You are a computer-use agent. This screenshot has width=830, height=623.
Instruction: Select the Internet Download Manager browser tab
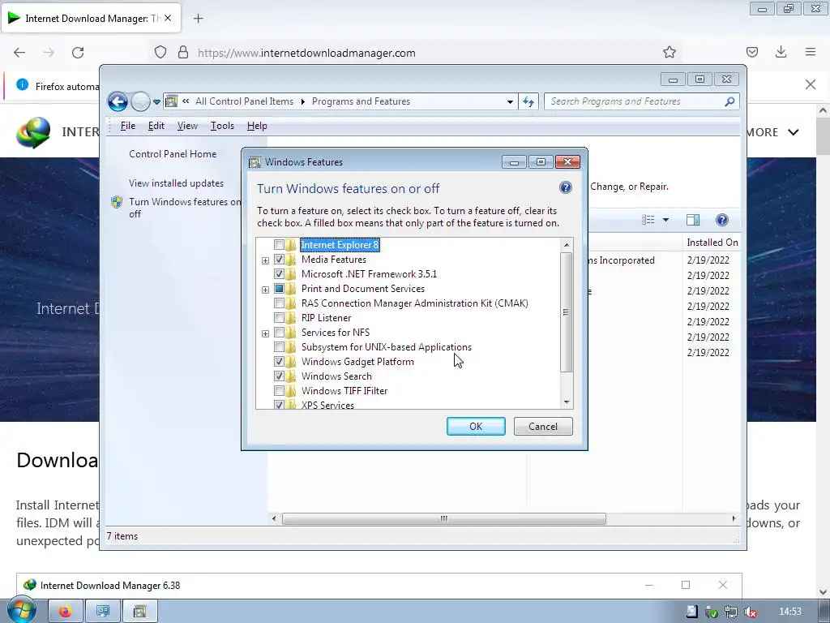(91, 19)
